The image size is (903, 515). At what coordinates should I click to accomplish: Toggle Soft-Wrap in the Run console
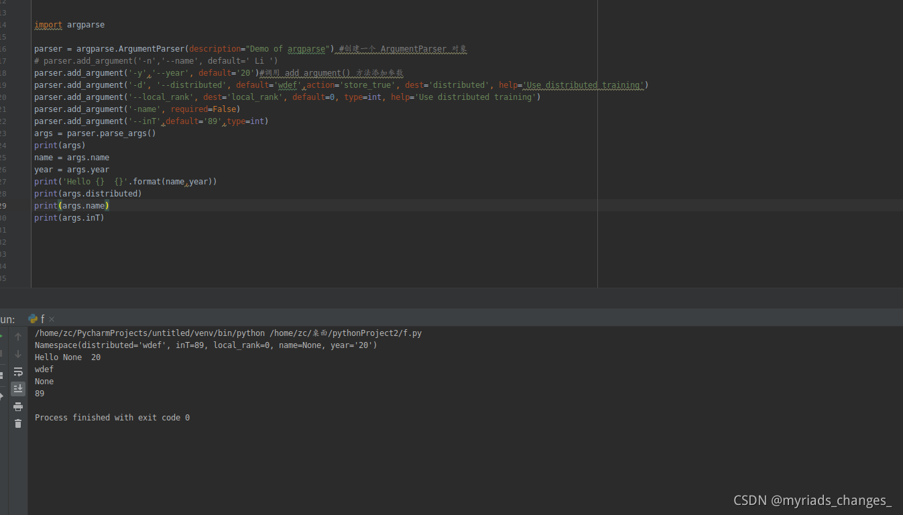18,371
